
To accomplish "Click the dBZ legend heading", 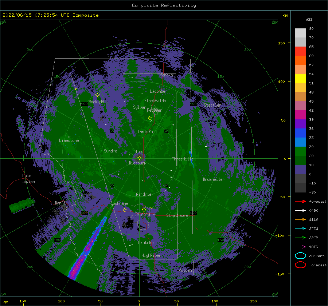I will pos(309,20).
